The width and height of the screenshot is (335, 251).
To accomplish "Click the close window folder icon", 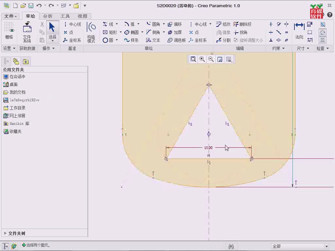I will 76,6.
